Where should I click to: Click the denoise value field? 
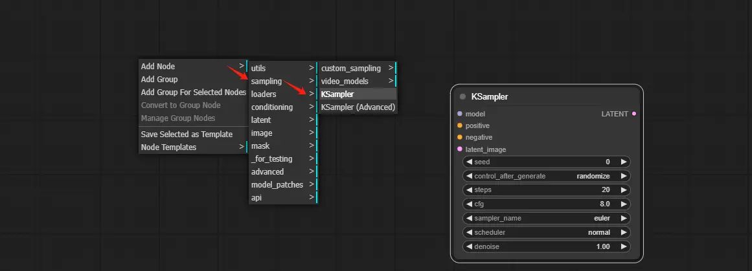pyautogui.click(x=546, y=246)
